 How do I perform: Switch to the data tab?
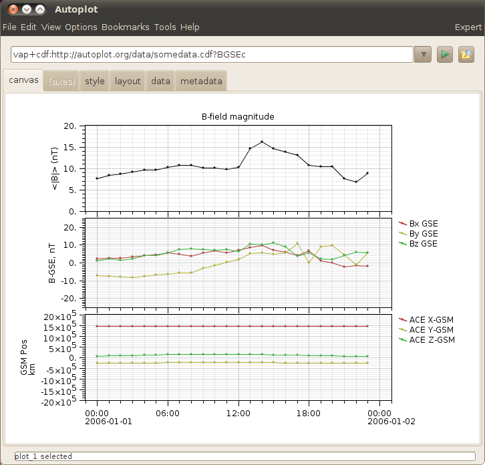160,82
